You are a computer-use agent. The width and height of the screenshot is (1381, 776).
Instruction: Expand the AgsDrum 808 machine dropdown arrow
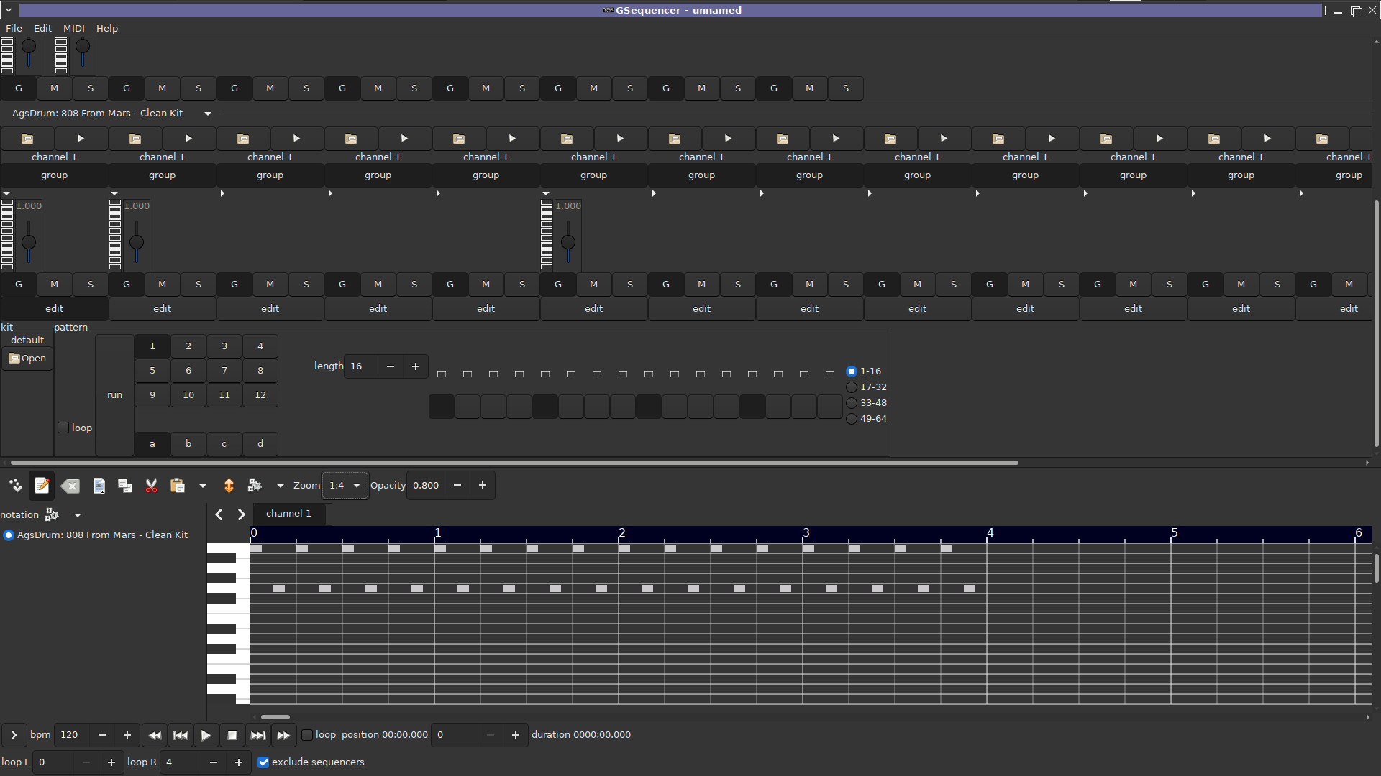click(208, 114)
